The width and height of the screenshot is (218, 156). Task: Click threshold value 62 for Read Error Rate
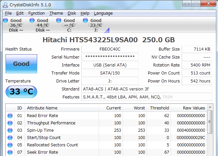click(x=167, y=116)
